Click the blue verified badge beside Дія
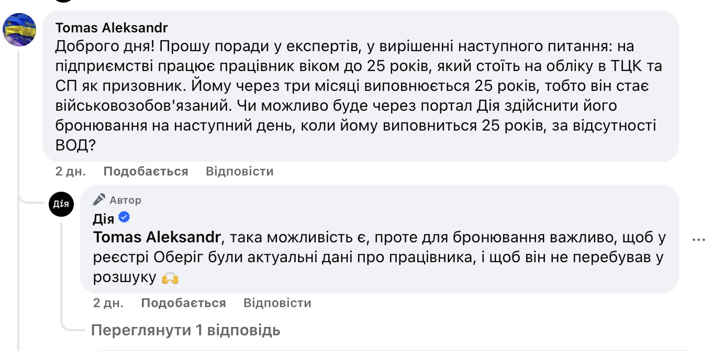 [124, 217]
